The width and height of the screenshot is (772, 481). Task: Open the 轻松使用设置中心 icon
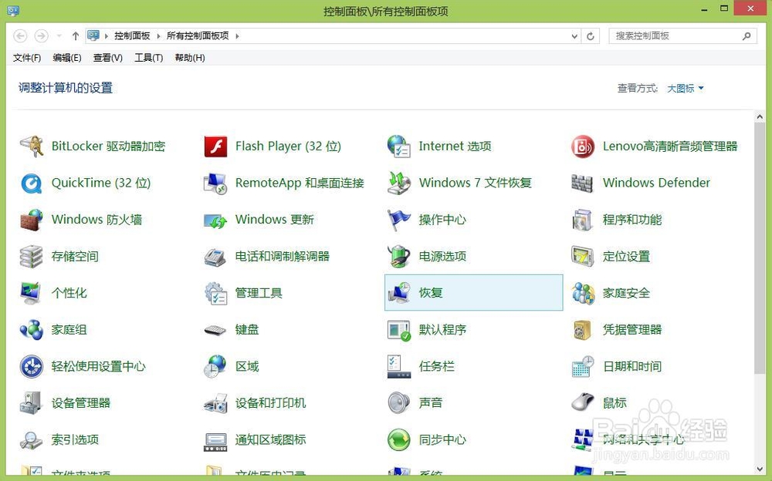point(32,366)
